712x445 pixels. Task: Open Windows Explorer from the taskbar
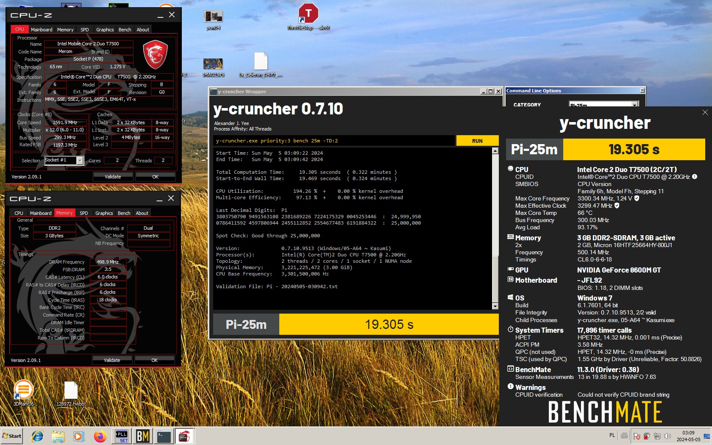coord(58,436)
